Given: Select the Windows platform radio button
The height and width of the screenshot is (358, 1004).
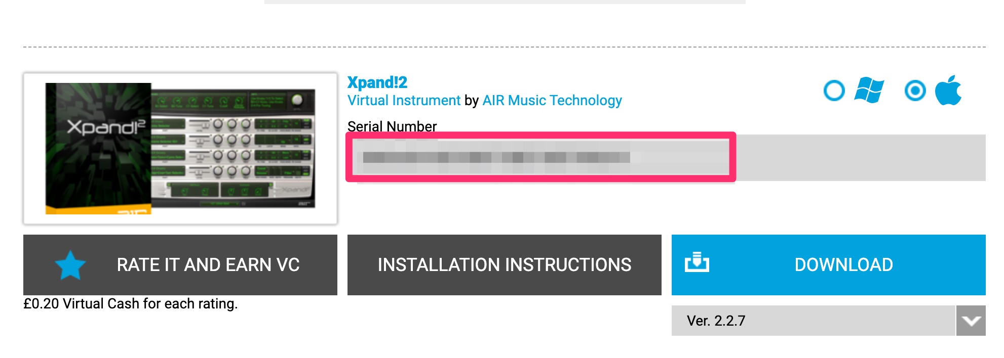Looking at the screenshot, I should point(834,91).
